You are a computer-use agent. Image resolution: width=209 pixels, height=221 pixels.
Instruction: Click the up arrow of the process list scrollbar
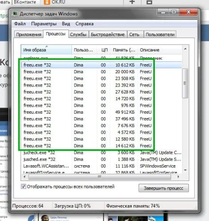click(x=185, y=49)
